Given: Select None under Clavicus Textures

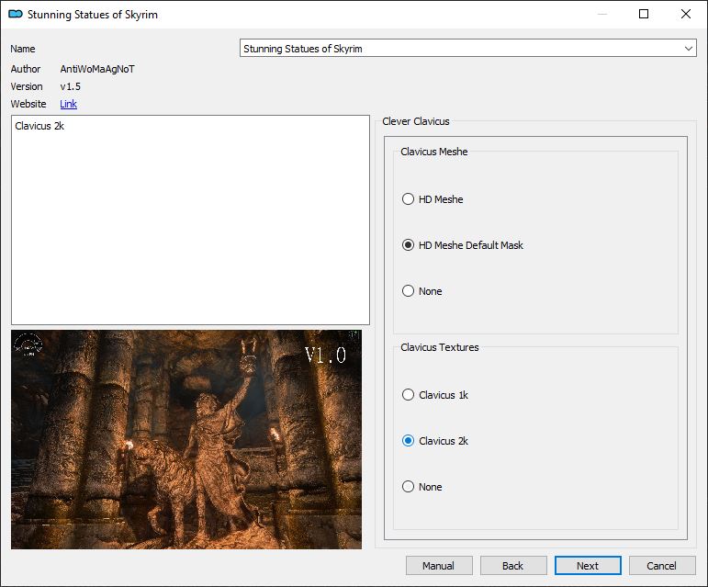Looking at the screenshot, I should click(x=421, y=487).
